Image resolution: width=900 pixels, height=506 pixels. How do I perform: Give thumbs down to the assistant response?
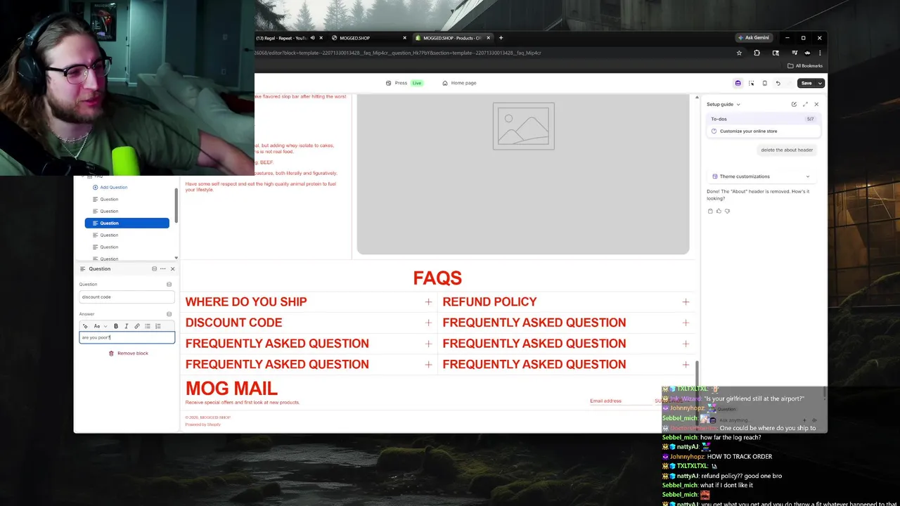[727, 211]
